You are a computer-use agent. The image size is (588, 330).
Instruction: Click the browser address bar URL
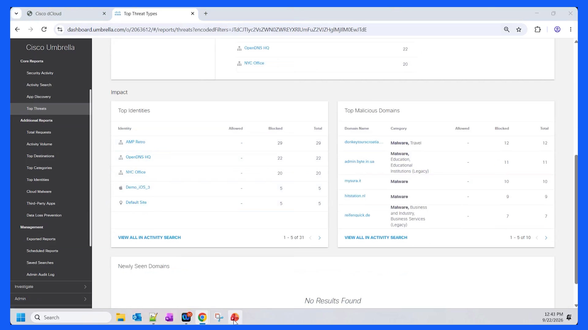point(217,30)
